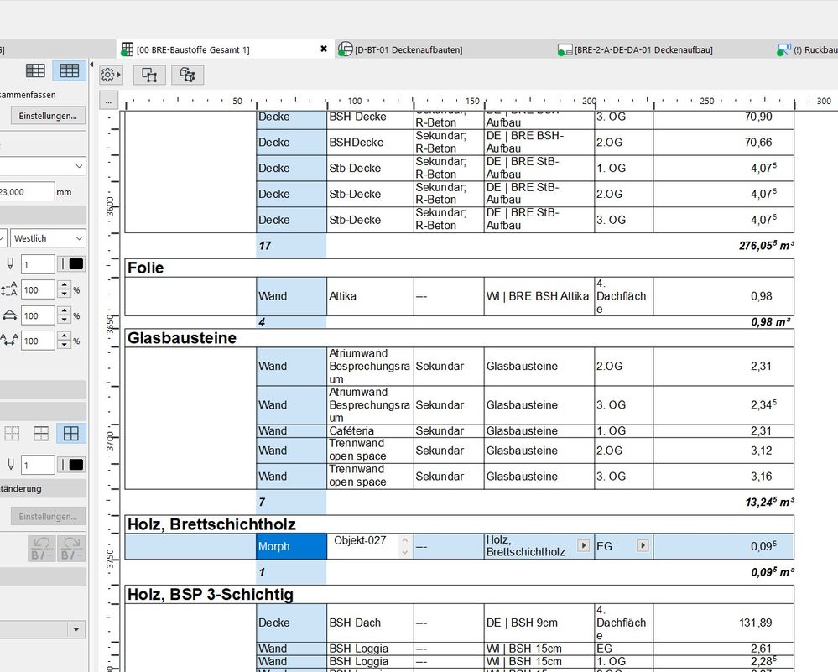
Task: Decrease character spacing percentage stepper
Action: point(64,345)
